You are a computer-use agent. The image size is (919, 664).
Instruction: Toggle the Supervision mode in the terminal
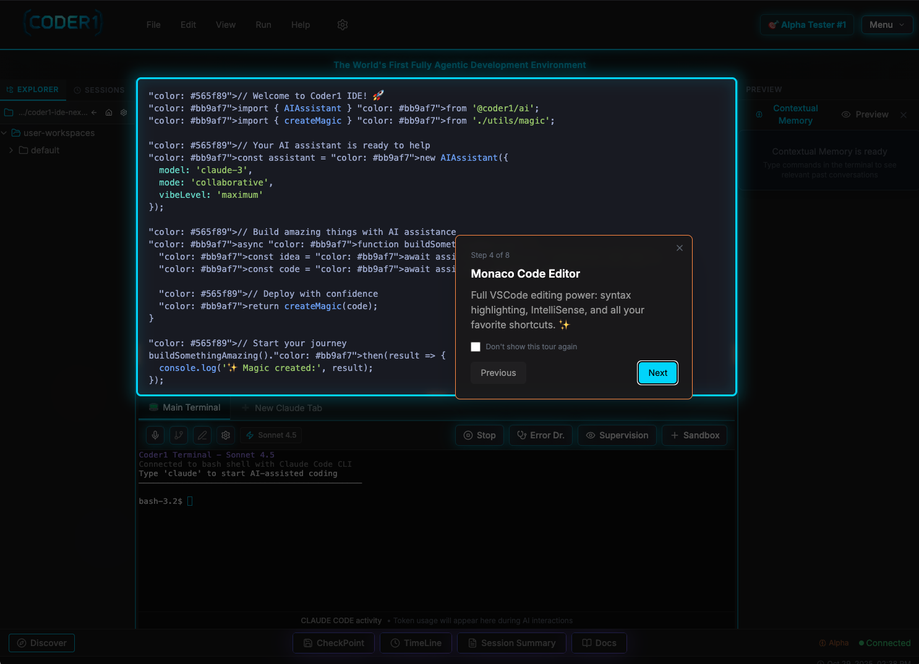[617, 435]
